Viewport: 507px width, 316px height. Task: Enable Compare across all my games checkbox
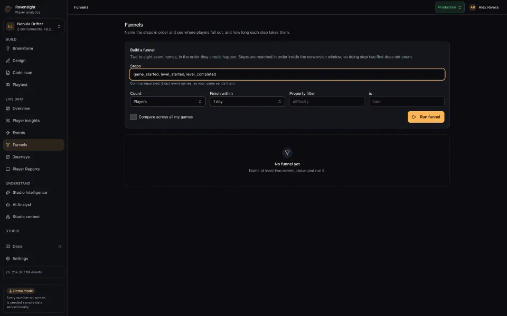(x=133, y=117)
